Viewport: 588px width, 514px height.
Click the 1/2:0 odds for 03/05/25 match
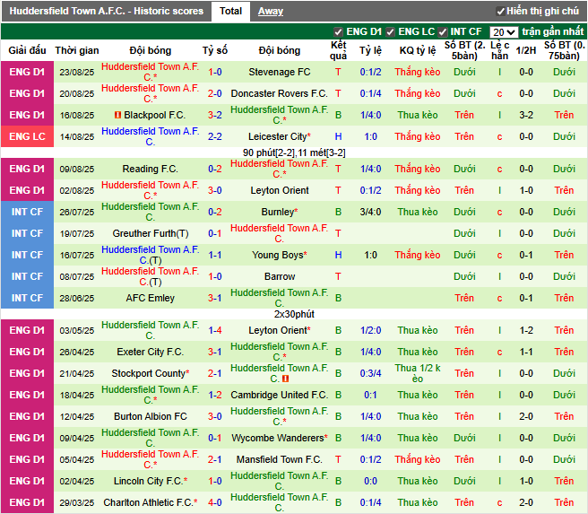[x=370, y=330]
